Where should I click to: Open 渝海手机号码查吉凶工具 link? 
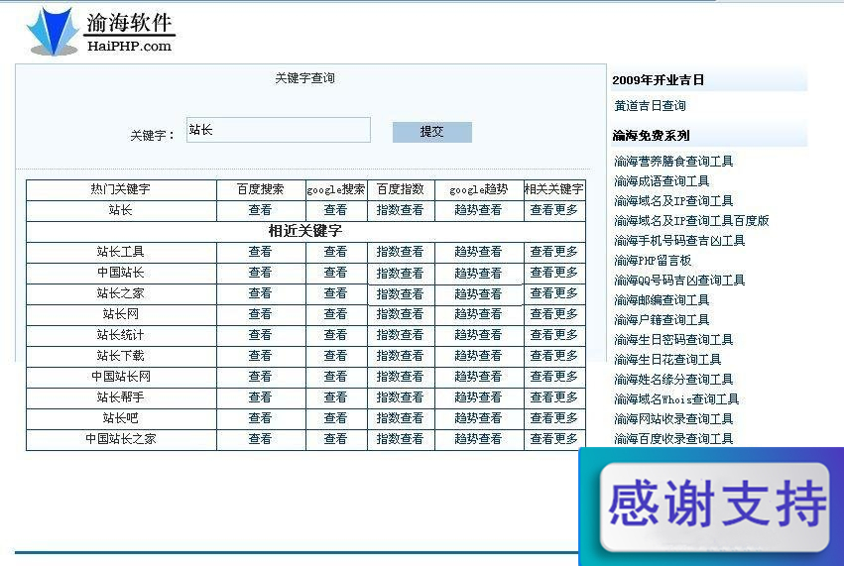679,241
